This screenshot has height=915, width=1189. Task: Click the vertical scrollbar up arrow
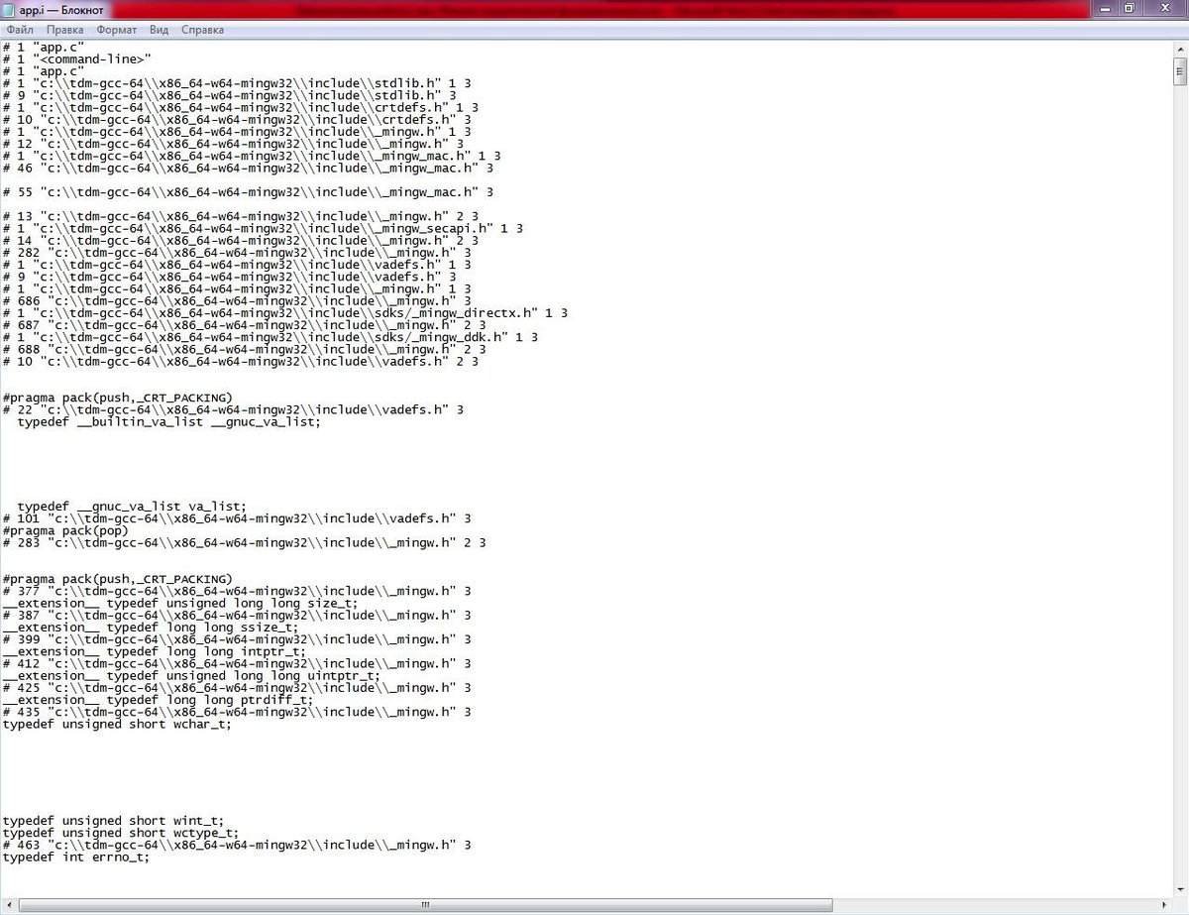[1180, 47]
